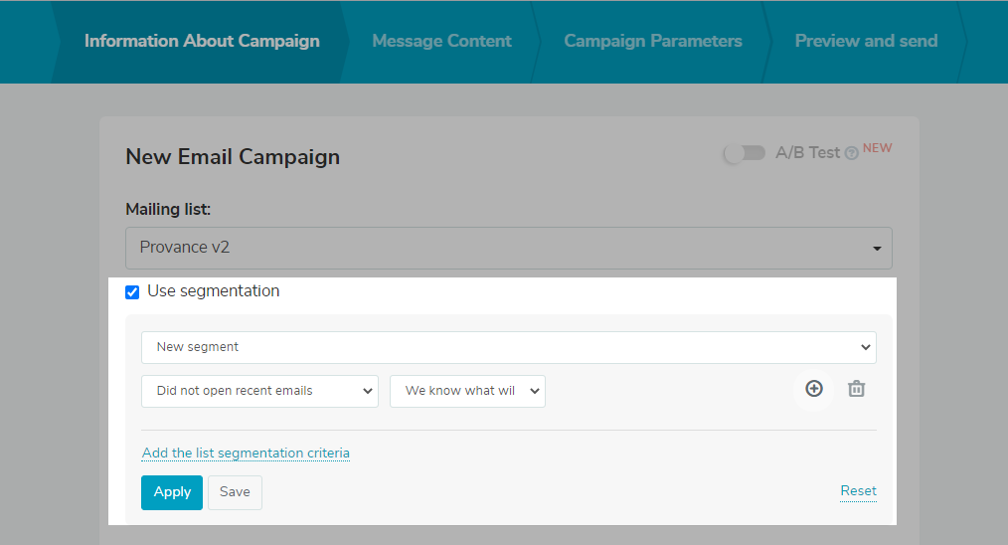The height and width of the screenshot is (545, 1008).
Task: Jump to the Preview and send step
Action: [x=866, y=42]
